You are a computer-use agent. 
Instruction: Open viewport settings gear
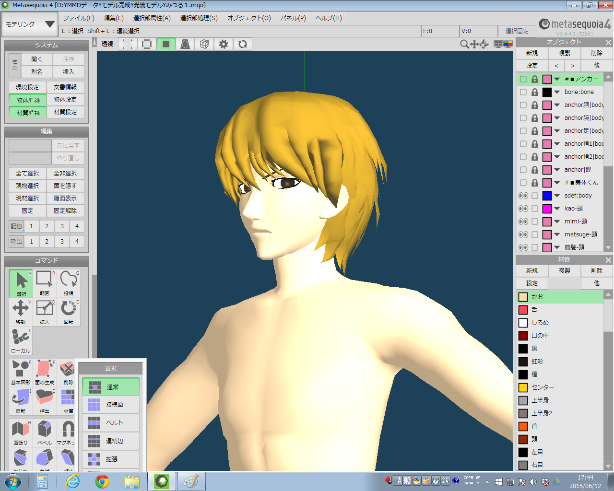pyautogui.click(x=224, y=44)
